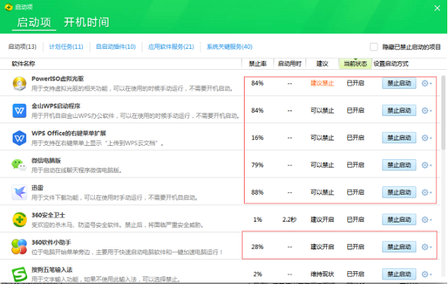Select the 搜狗五笔输入法 icon

20,274
